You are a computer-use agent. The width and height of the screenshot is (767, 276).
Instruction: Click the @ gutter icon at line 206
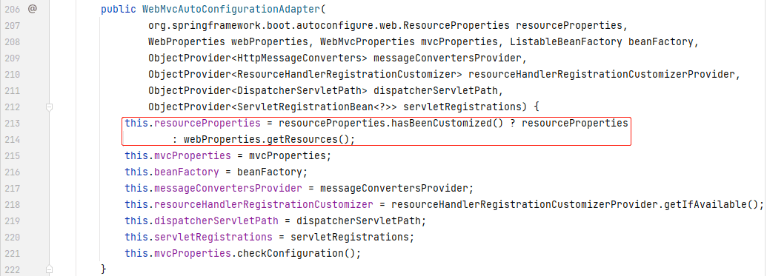coord(33,9)
